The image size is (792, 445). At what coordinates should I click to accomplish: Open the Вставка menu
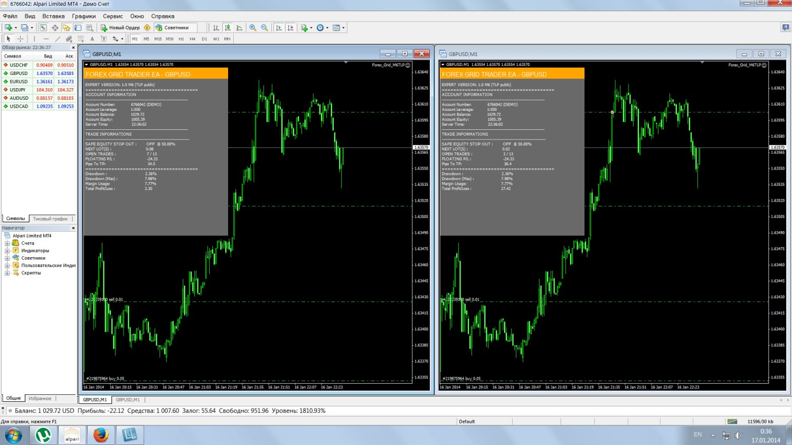53,16
